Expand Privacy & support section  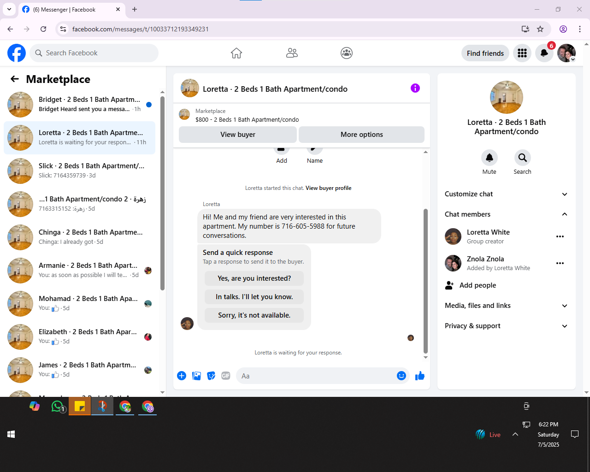click(506, 326)
